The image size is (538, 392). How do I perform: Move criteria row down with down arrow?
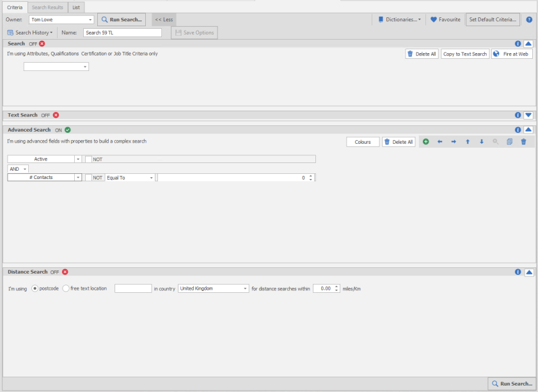tap(482, 142)
